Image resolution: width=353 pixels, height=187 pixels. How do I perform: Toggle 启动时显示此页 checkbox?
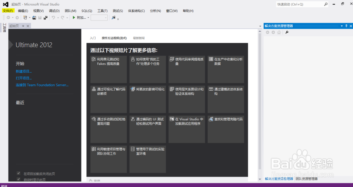tap(18, 179)
